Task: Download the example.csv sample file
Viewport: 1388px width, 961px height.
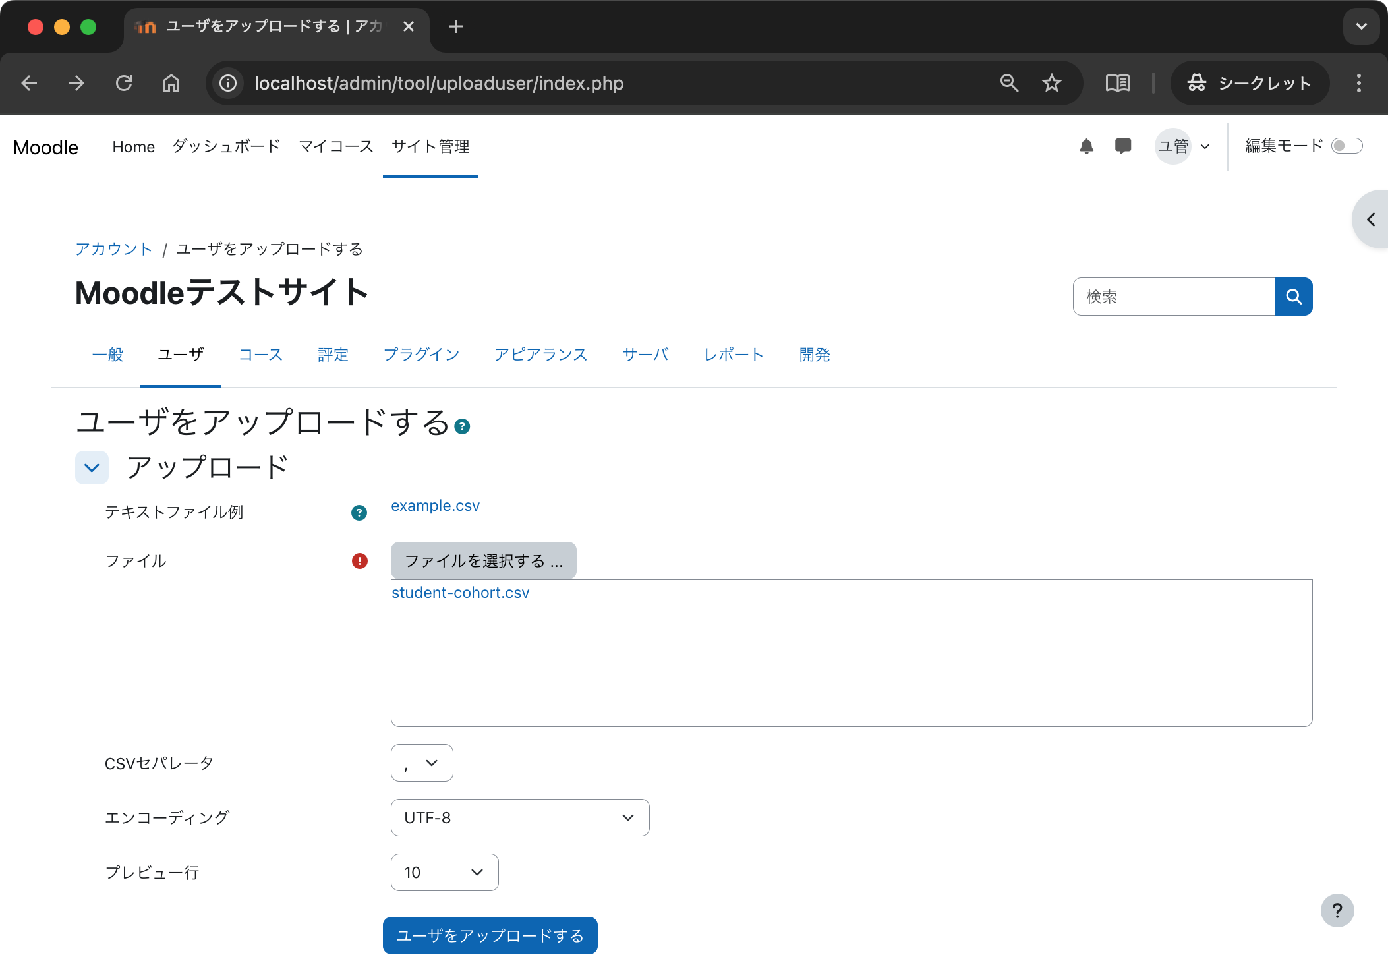Action: click(x=435, y=506)
